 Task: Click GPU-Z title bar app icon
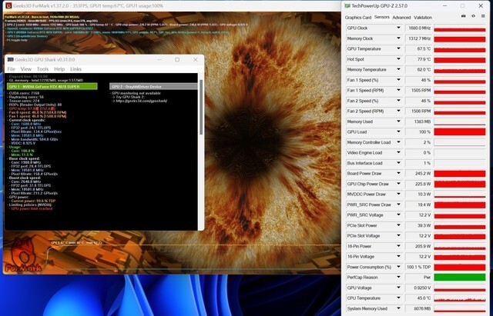(347, 6)
